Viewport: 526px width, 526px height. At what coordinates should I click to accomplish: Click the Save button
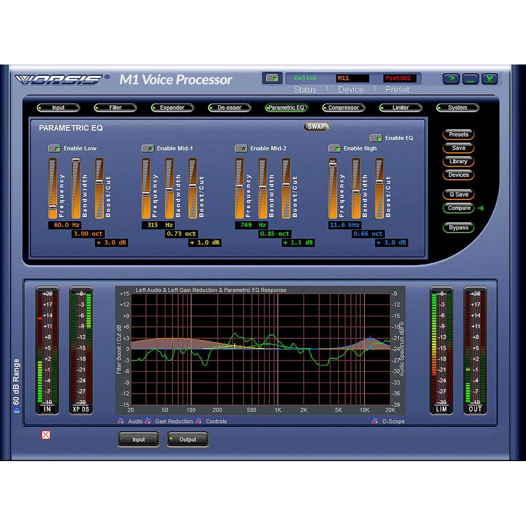click(458, 148)
